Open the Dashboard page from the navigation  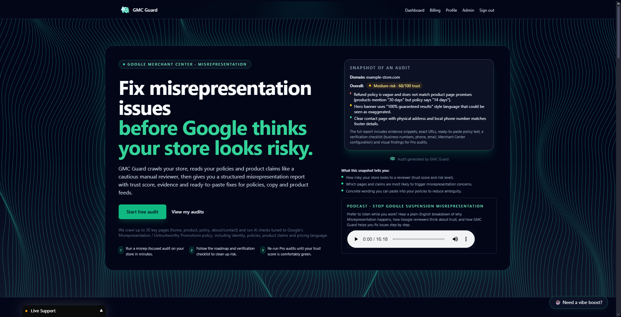tap(414, 10)
